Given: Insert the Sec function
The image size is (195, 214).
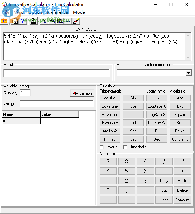Looking at the screenshot, I should coord(133,131).
